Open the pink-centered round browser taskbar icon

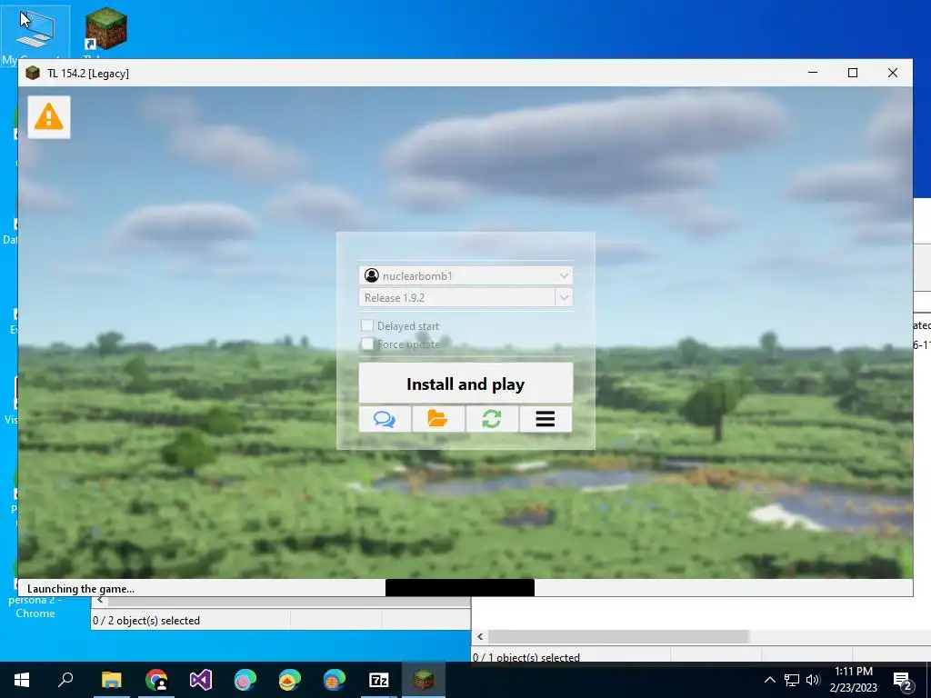click(x=245, y=680)
